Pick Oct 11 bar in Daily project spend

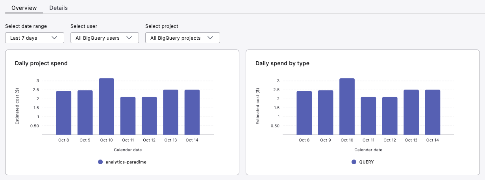tap(128, 116)
